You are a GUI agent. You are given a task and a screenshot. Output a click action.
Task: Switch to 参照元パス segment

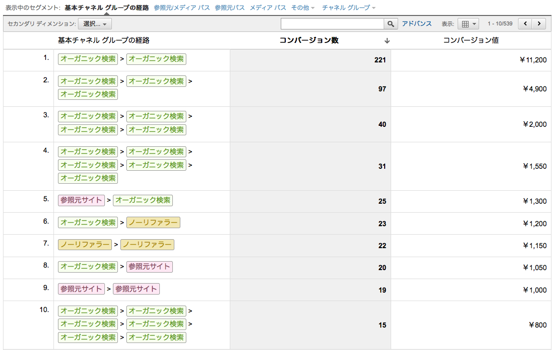[x=230, y=7]
